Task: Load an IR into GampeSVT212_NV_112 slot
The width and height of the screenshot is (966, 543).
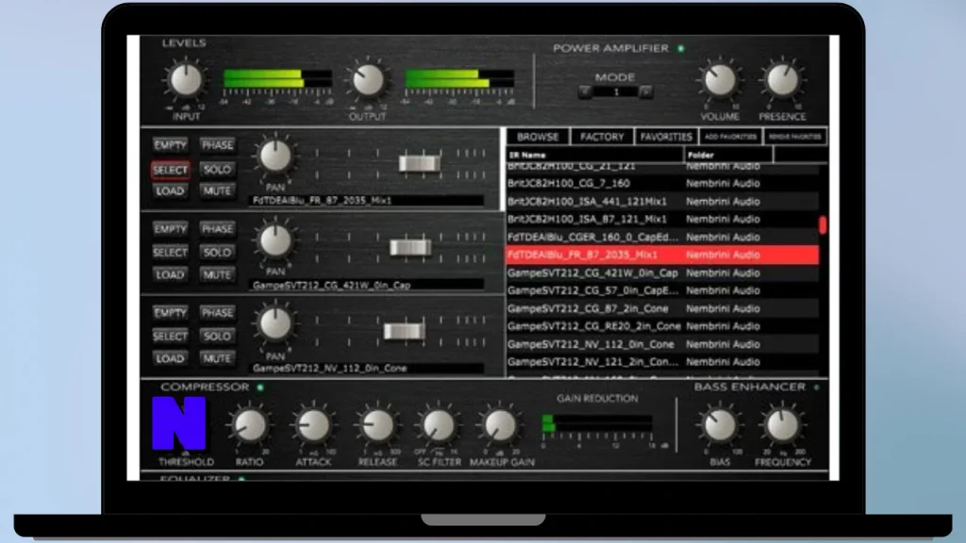Action: pos(170,358)
